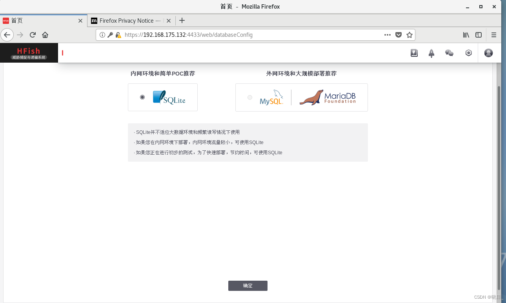Show site information icon in address bar
This screenshot has width=506, height=303.
coord(102,35)
